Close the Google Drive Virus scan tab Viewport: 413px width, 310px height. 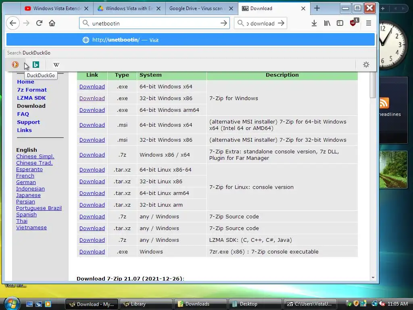231,8
